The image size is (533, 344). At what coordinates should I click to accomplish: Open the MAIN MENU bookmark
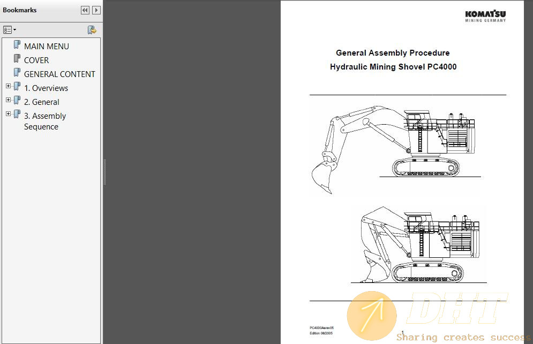pos(47,46)
